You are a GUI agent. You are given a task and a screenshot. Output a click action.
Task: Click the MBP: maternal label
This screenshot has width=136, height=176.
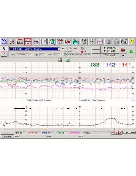click(x=49, y=136)
